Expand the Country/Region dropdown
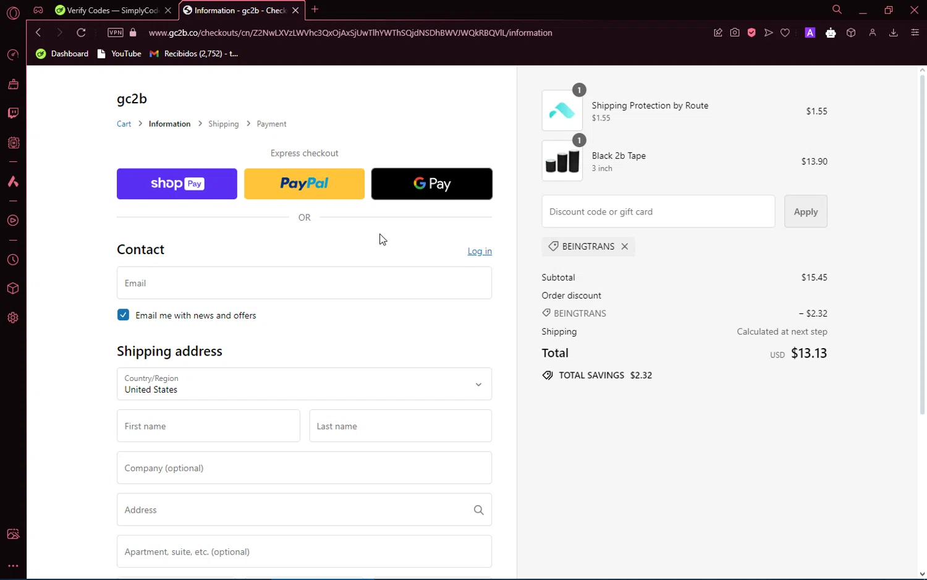Viewport: 927px width, 580px height. click(304, 384)
